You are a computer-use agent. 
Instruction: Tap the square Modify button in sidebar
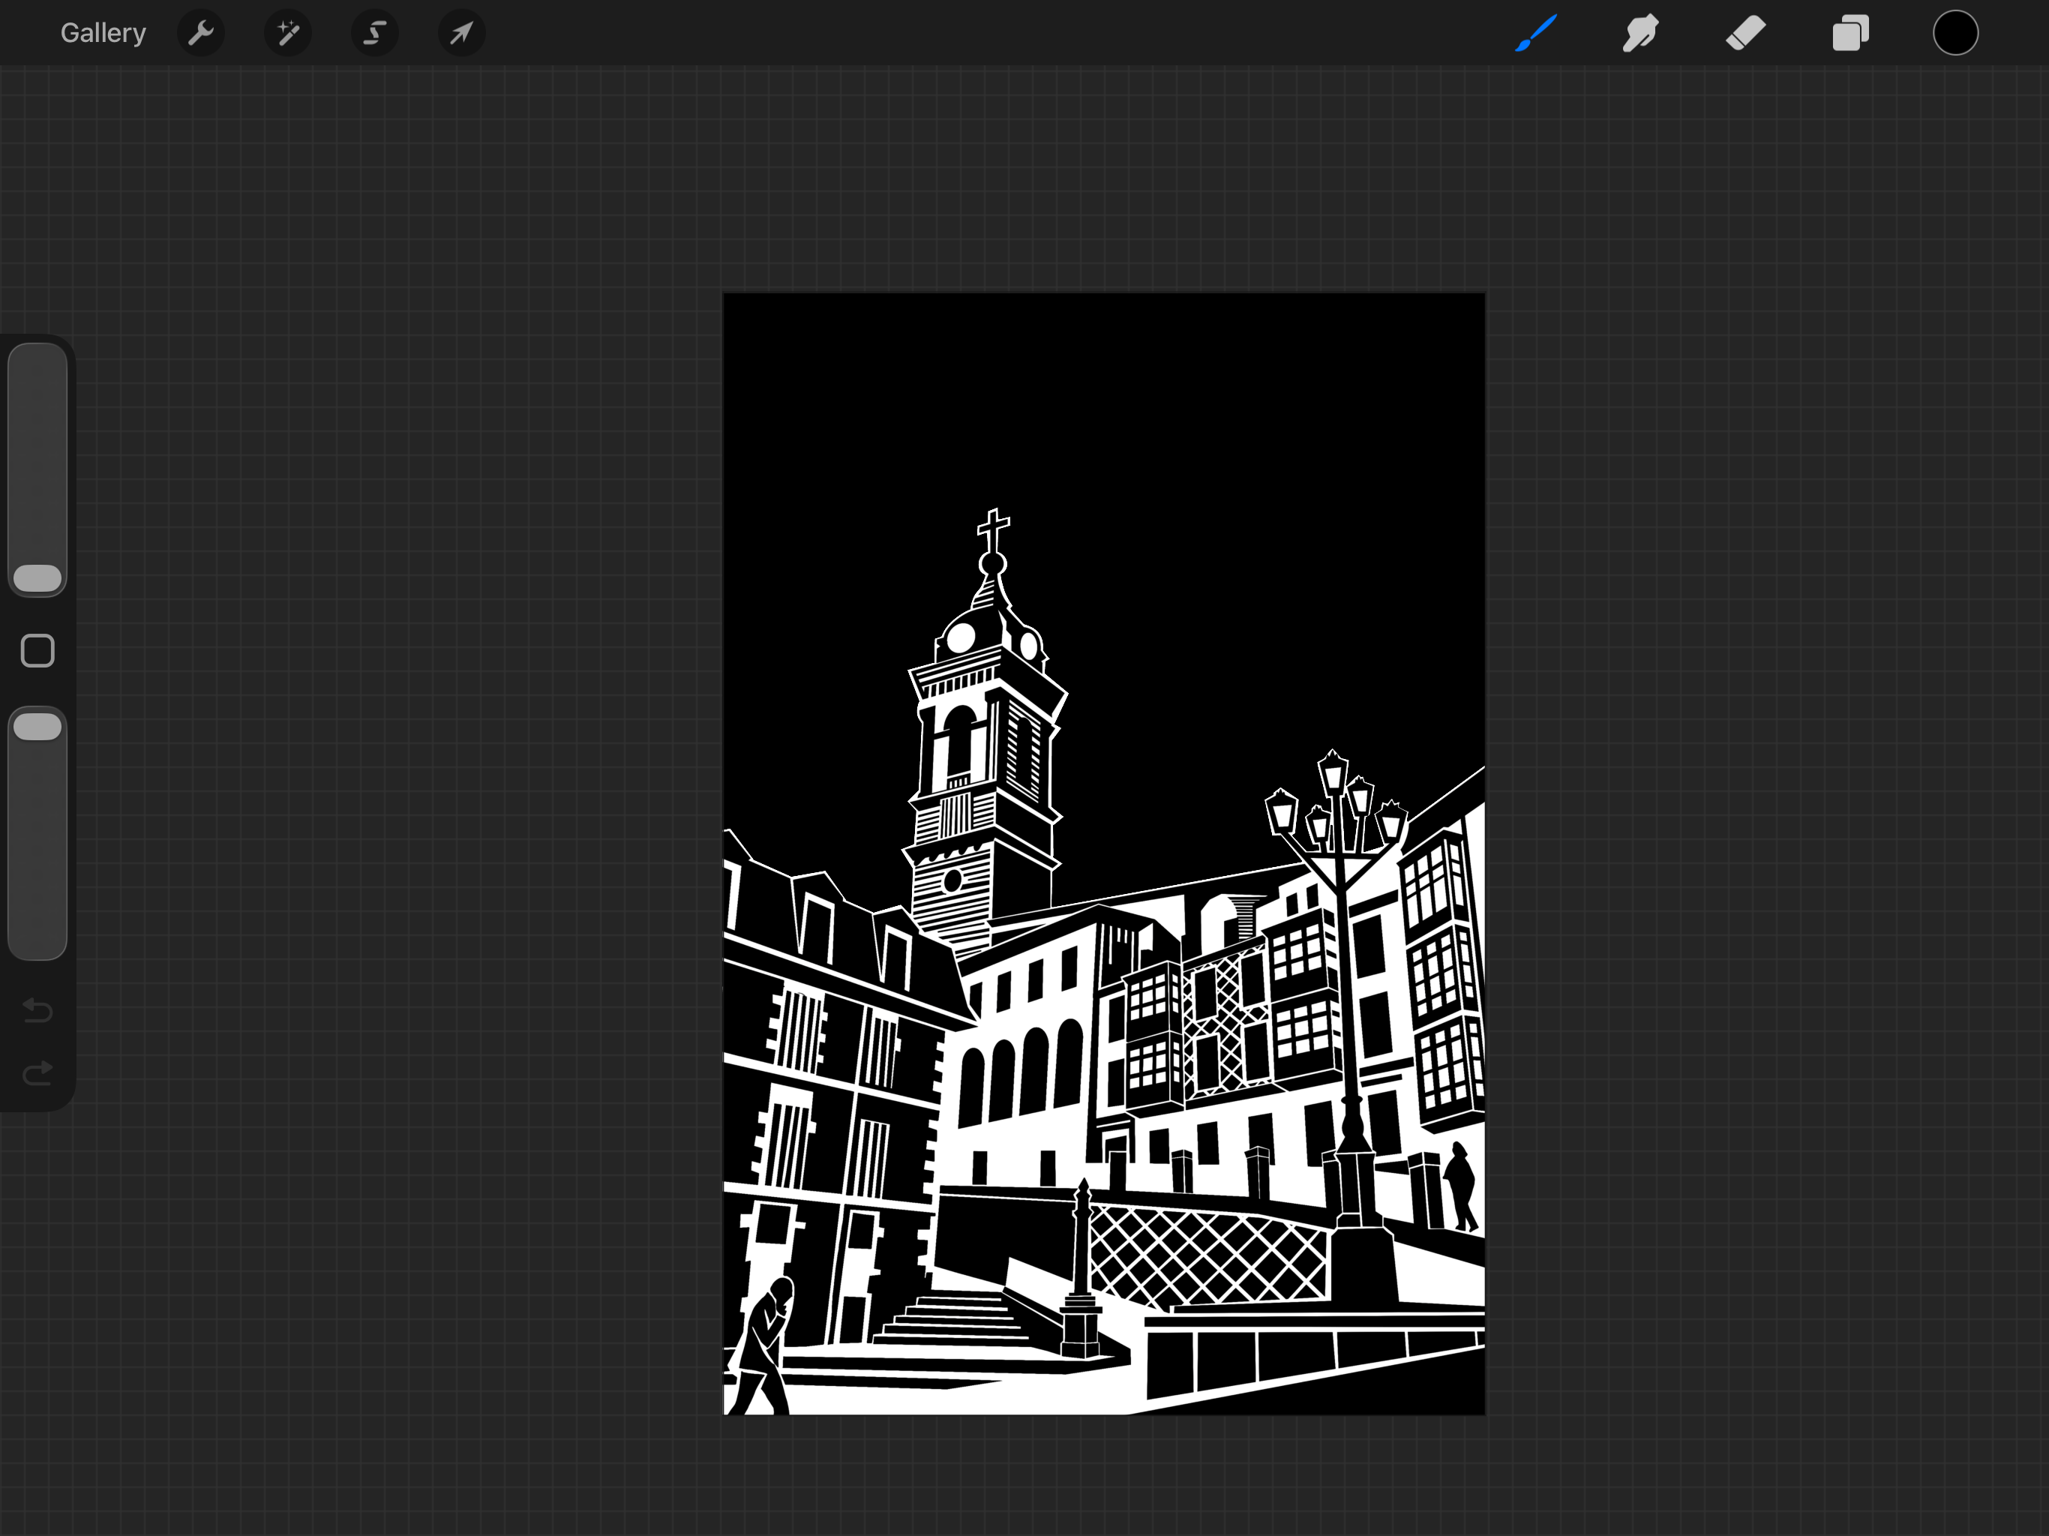pyautogui.click(x=38, y=651)
